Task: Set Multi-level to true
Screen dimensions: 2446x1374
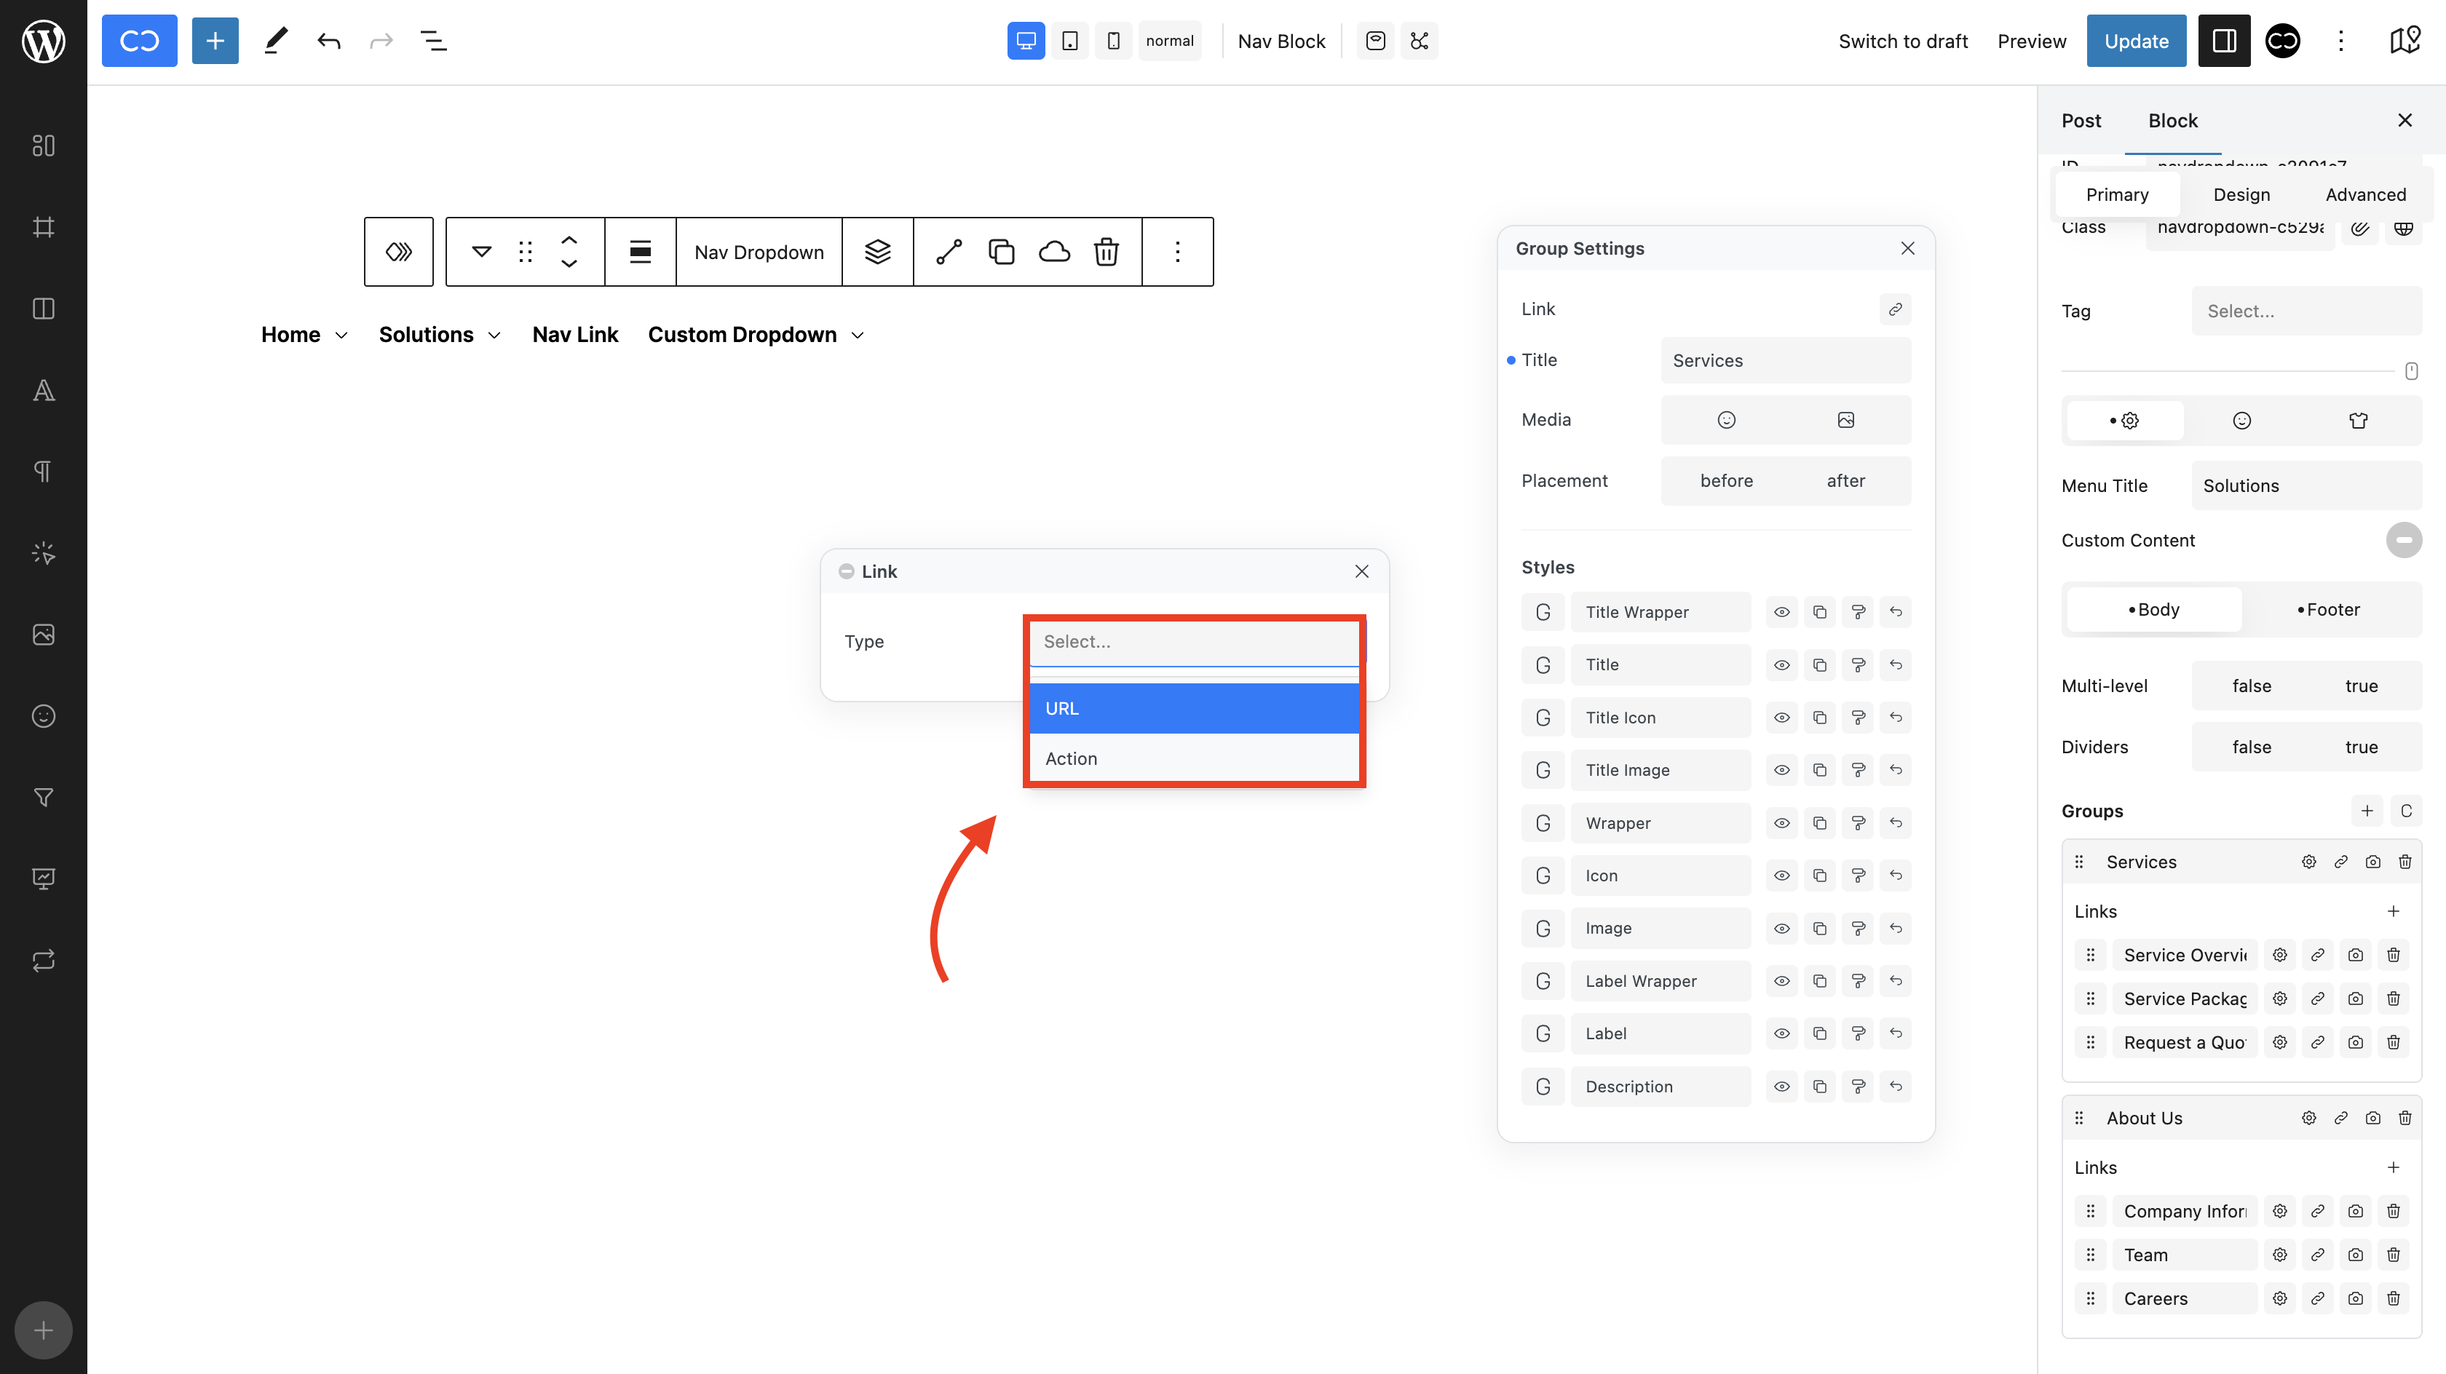Action: pos(2361,686)
